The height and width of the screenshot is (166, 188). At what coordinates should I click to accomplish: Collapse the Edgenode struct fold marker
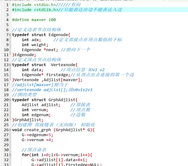tap(10, 35)
